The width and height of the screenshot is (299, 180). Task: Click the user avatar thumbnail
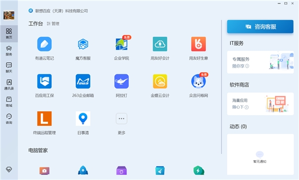click(x=9, y=15)
